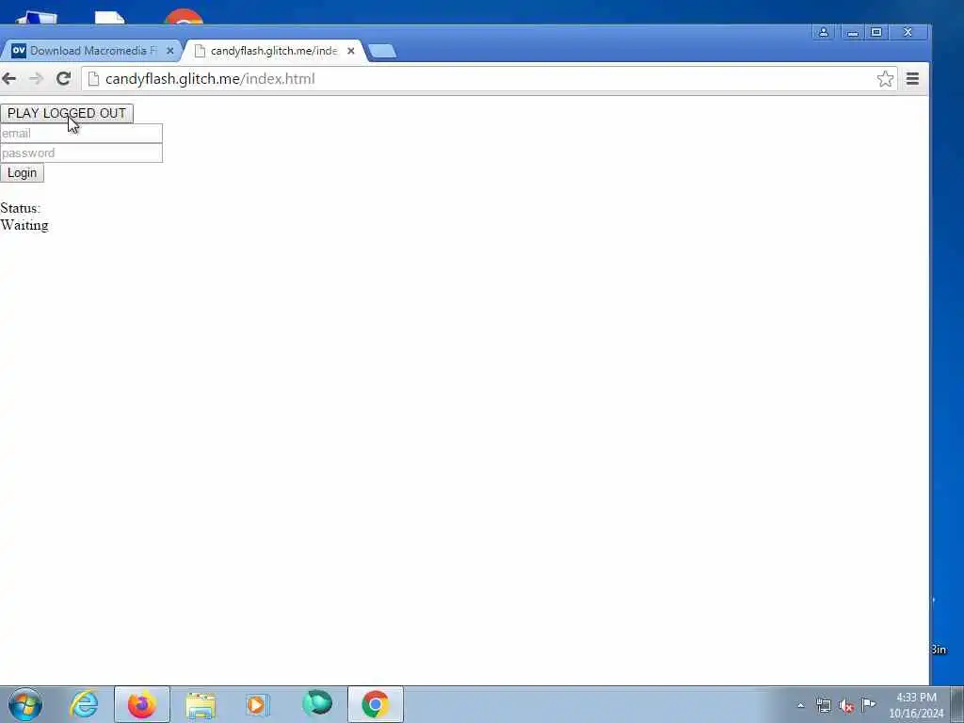Image resolution: width=964 pixels, height=723 pixels.
Task: Click the page info icon in address bar
Action: coord(93,79)
